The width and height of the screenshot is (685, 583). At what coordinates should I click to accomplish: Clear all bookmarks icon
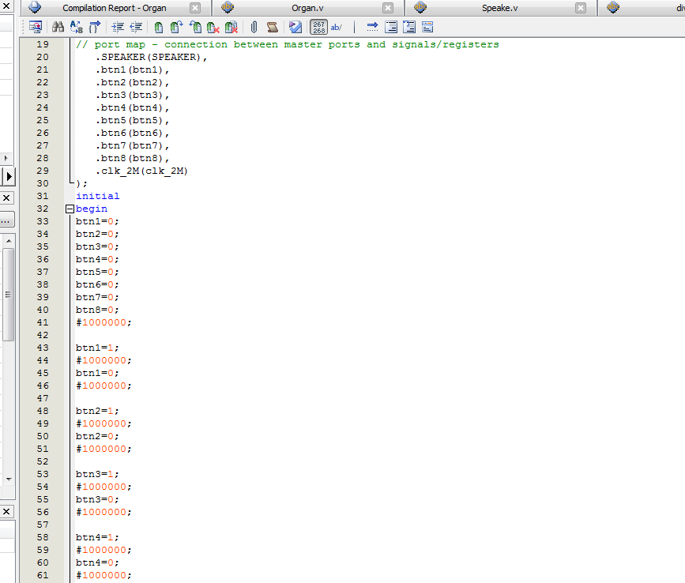pyautogui.click(x=231, y=27)
